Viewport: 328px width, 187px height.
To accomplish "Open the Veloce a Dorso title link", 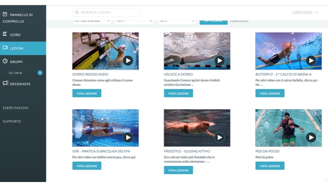I will pyautogui.click(x=179, y=74).
